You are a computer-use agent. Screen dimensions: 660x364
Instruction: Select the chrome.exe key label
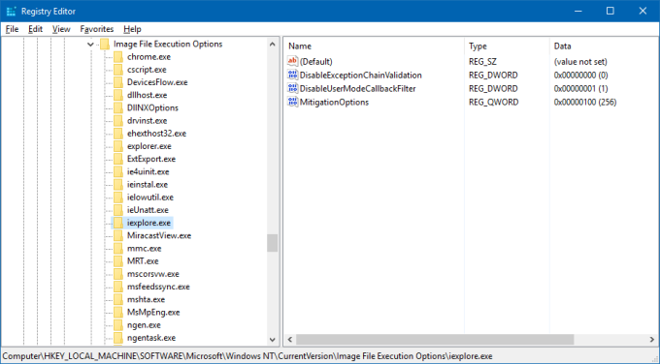click(149, 57)
